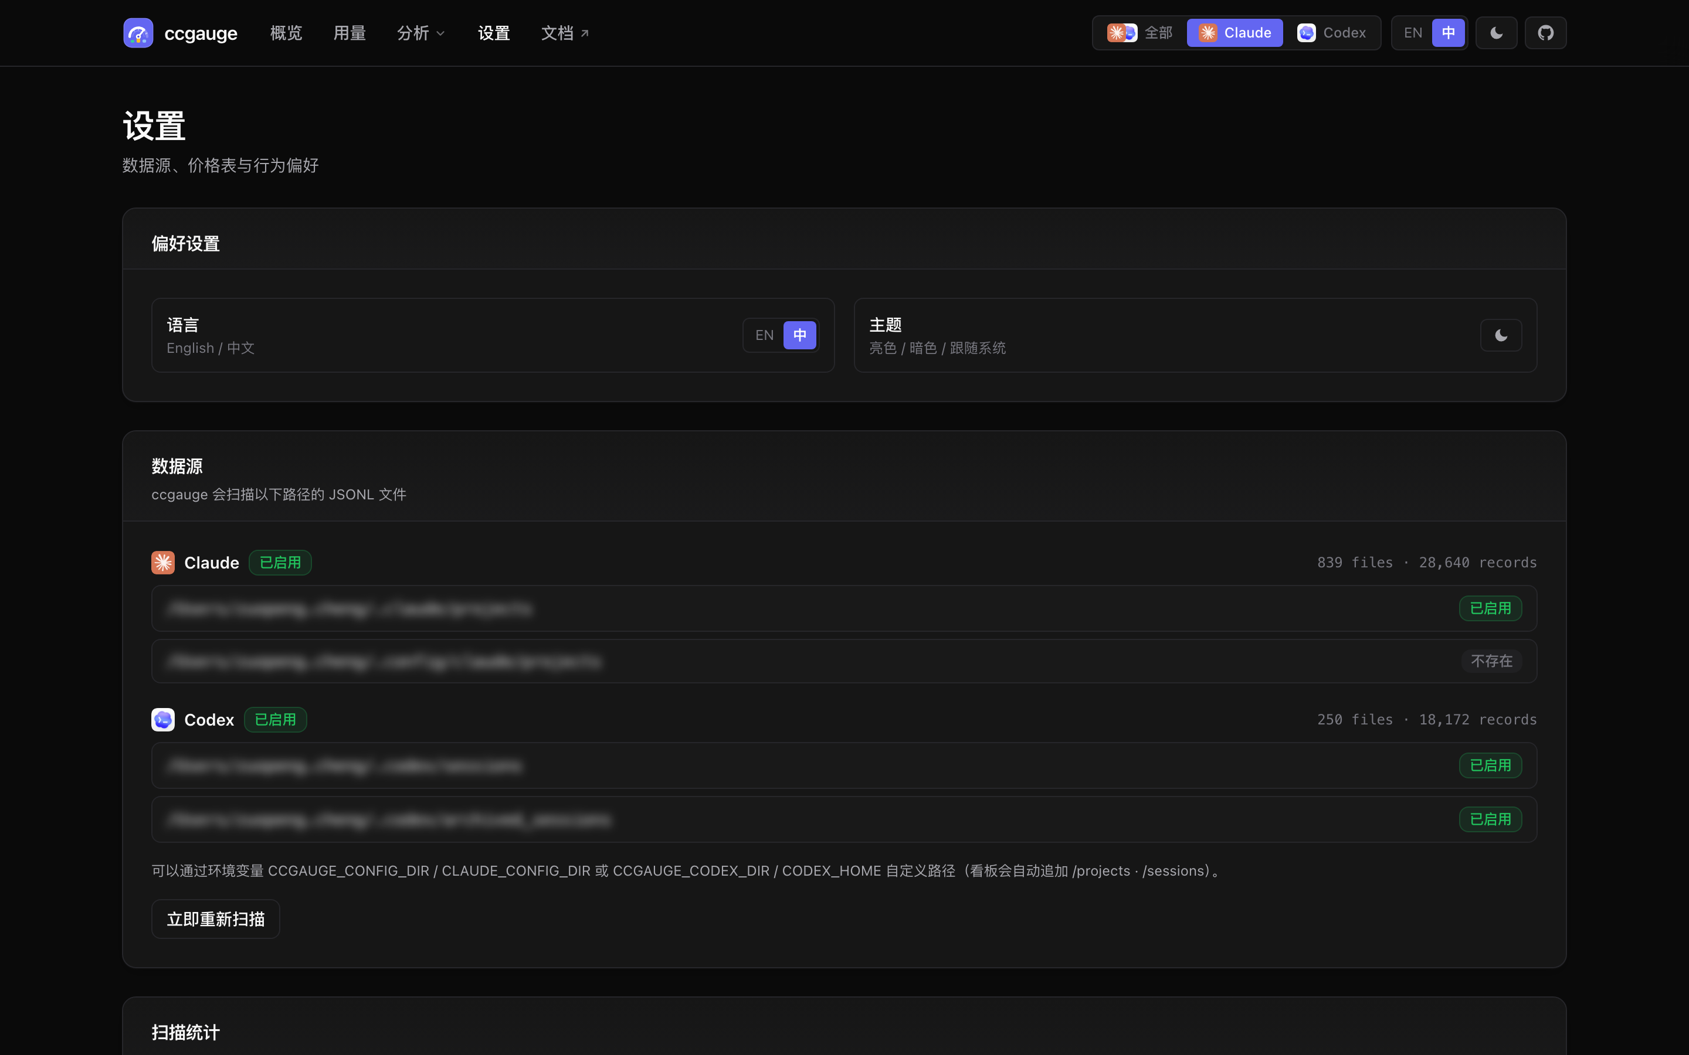Click first Codex sessions path row
Screen dimensions: 1689x1055
coord(844,765)
